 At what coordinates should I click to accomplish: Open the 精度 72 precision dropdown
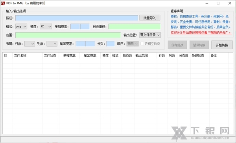coord(46,27)
